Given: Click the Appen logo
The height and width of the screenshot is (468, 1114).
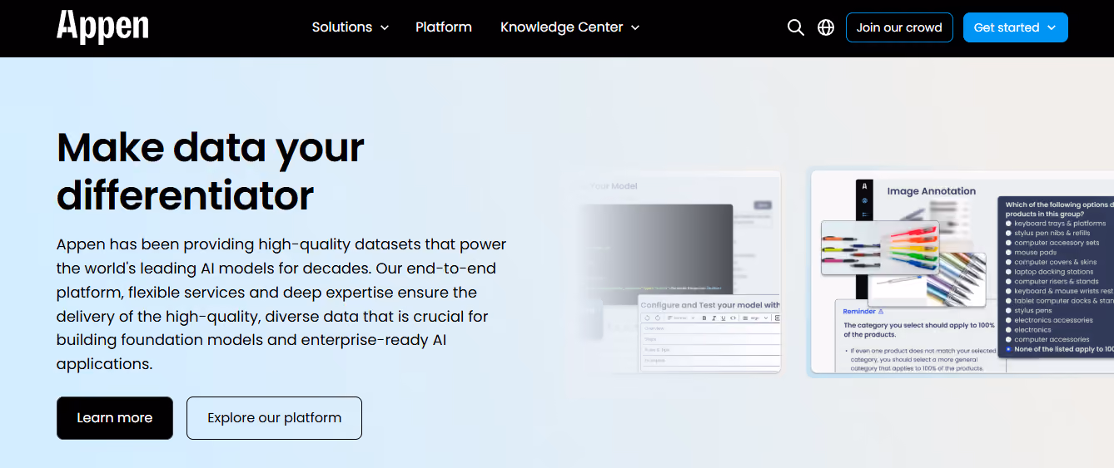Looking at the screenshot, I should coord(102,27).
